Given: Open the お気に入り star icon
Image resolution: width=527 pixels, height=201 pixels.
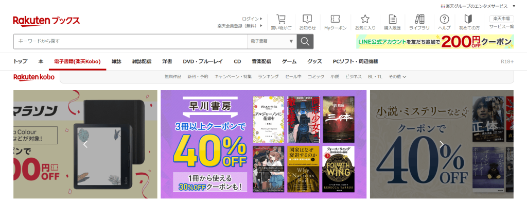Looking at the screenshot, I should (365, 19).
